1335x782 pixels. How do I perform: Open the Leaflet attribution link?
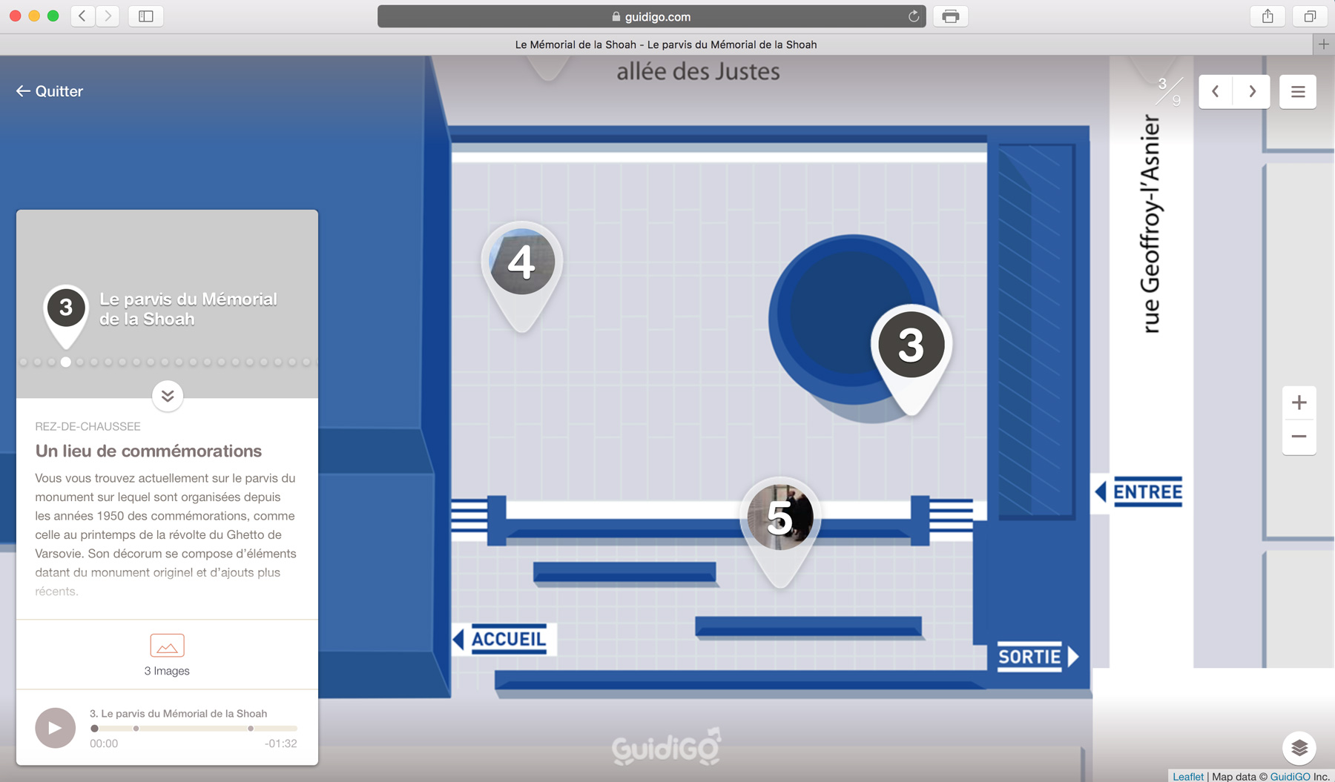[1187, 776]
